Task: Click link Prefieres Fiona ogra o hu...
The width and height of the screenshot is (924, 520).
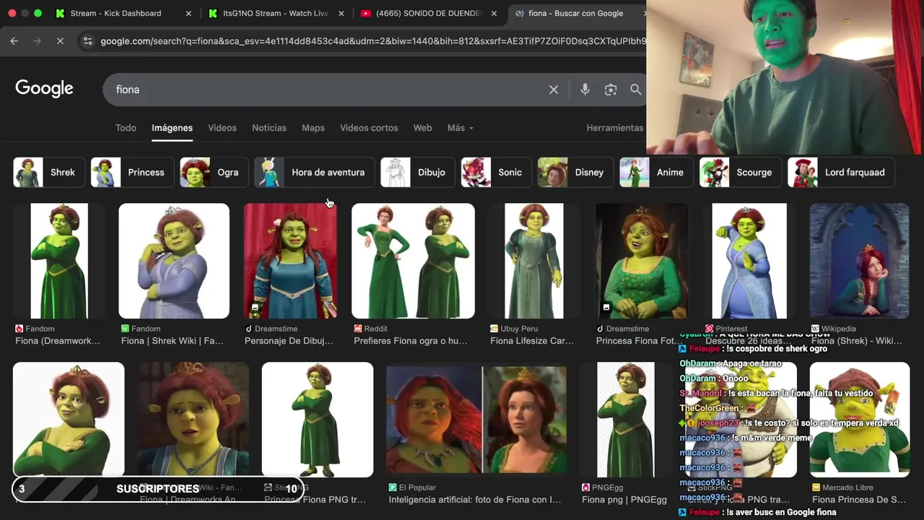Action: click(x=411, y=341)
